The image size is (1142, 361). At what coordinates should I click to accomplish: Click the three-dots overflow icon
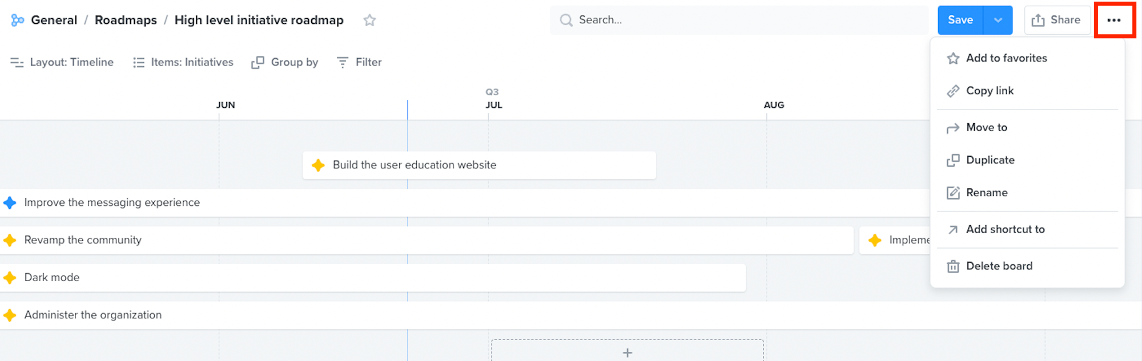1114,20
